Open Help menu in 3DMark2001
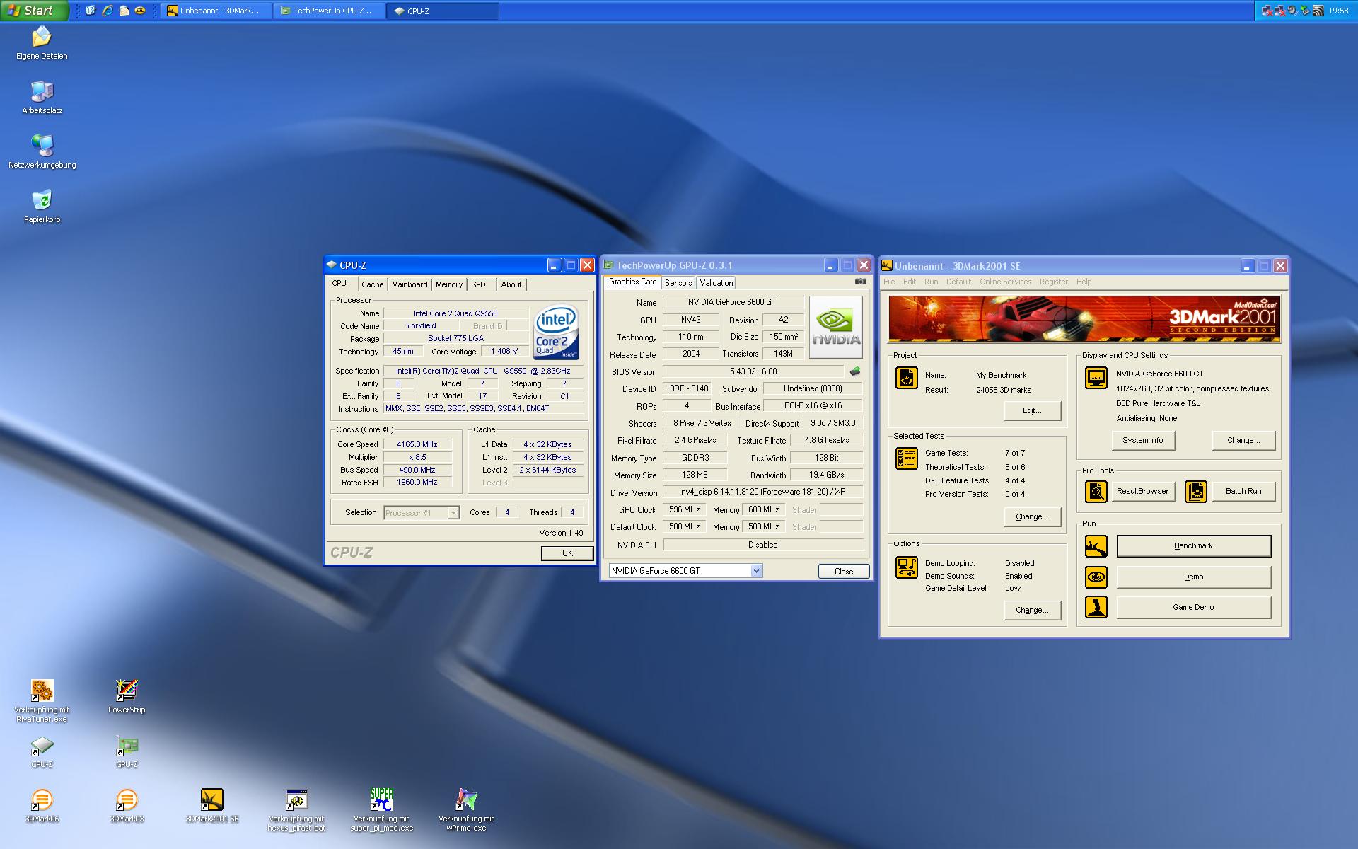The width and height of the screenshot is (1358, 849). click(x=1084, y=282)
